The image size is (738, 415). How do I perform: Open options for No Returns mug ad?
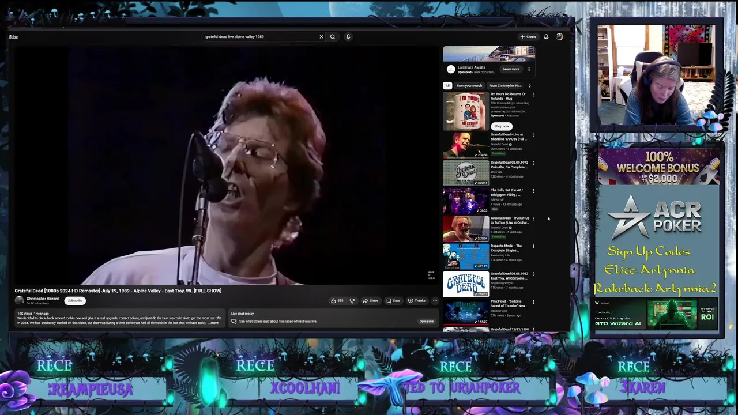click(x=533, y=95)
